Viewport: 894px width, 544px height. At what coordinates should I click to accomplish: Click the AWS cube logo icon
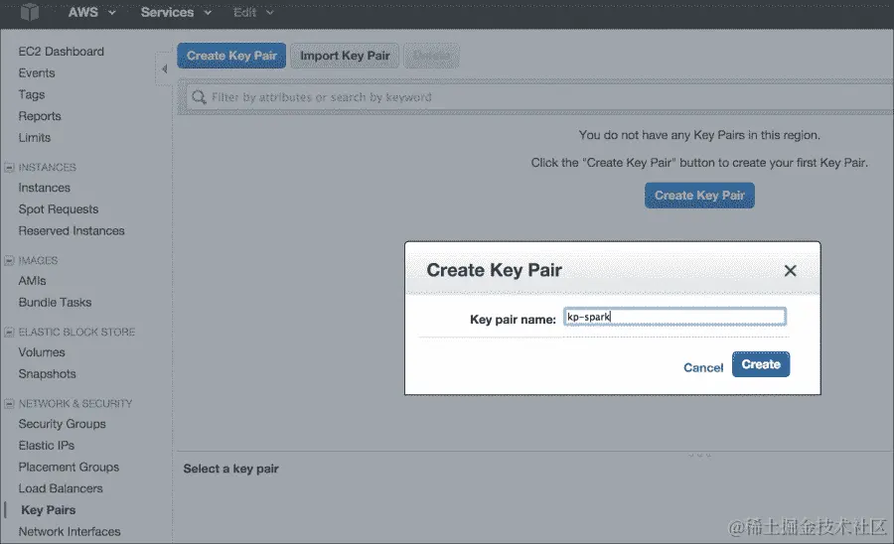pos(30,12)
